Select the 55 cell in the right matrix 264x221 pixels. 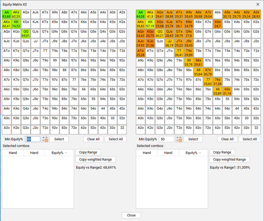tap(227, 101)
